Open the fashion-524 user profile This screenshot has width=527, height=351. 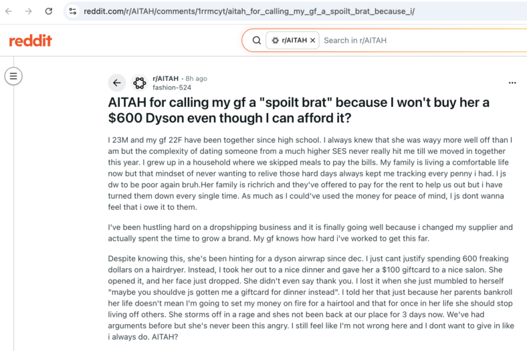coord(172,88)
